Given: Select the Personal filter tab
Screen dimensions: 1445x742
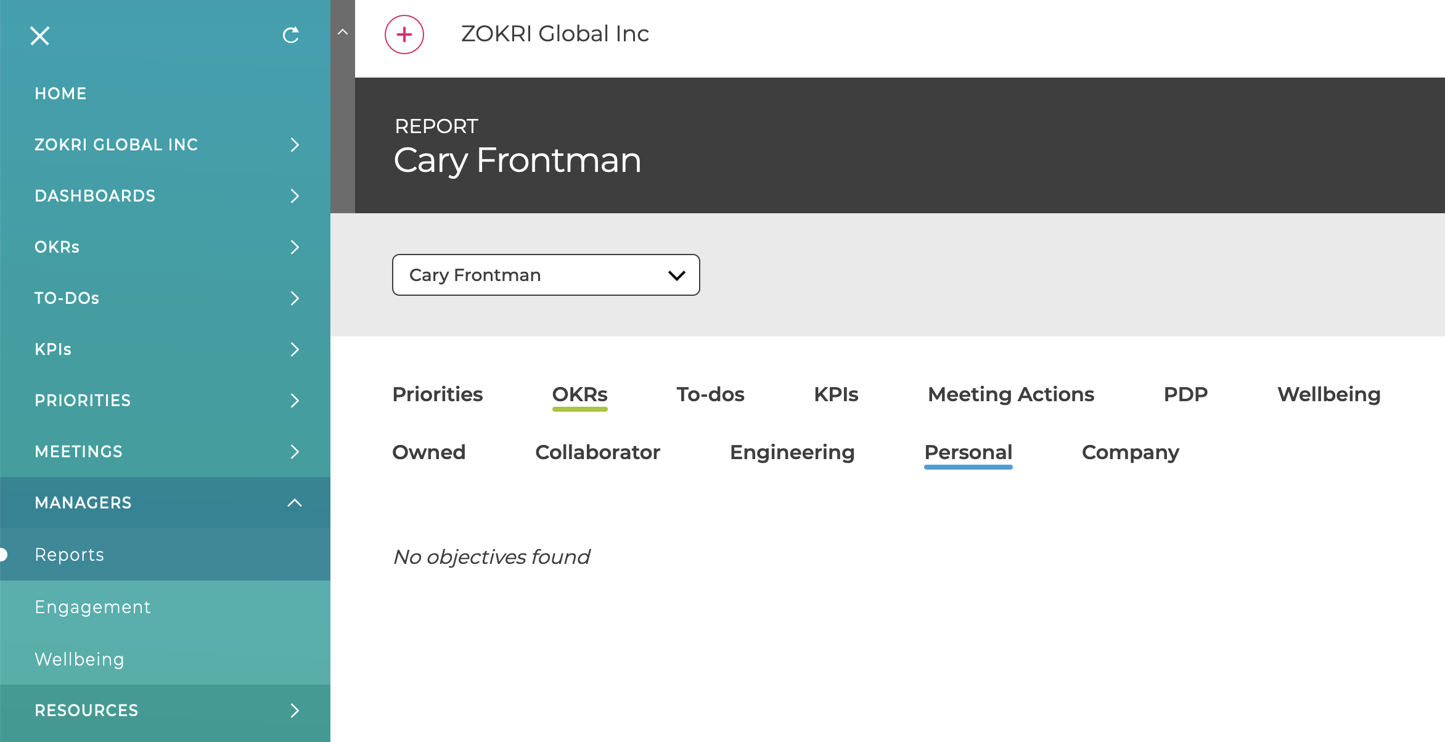Looking at the screenshot, I should point(968,452).
